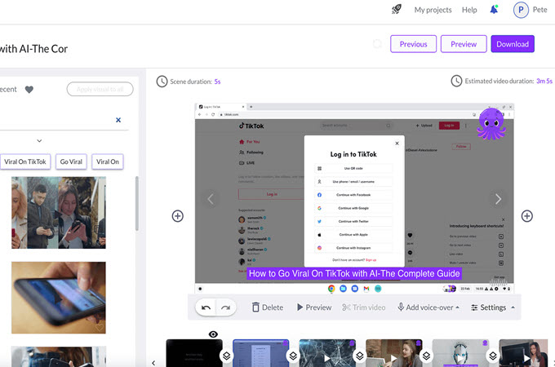
Task: Edit the scene duration 5s value
Action: pyautogui.click(x=217, y=82)
